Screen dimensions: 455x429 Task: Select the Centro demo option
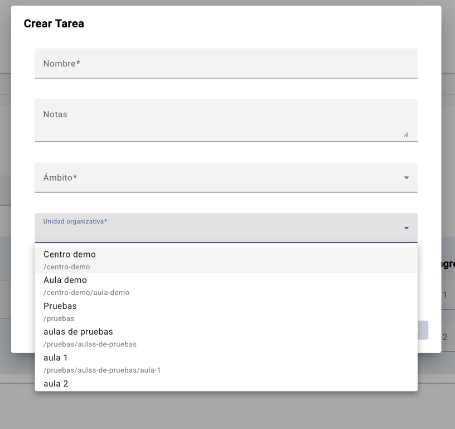coord(226,260)
